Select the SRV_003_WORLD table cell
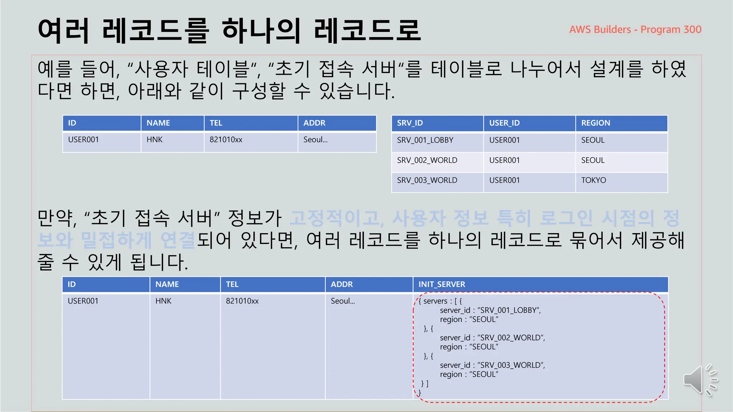 click(437, 182)
